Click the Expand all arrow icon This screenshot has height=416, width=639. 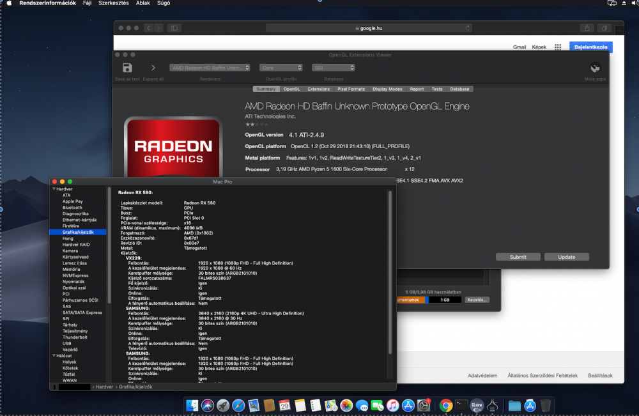[x=153, y=68]
